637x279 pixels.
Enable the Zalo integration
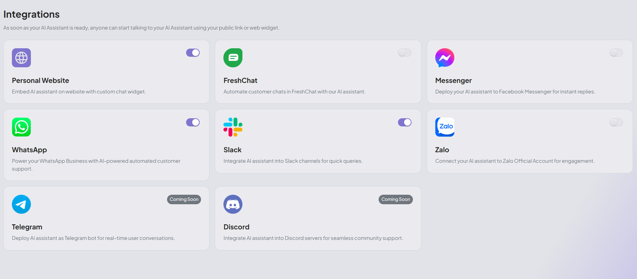click(x=616, y=122)
